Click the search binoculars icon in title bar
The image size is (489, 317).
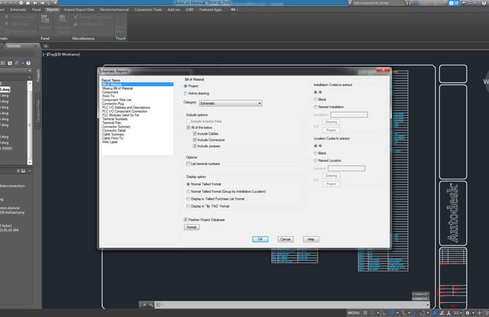click(408, 3)
